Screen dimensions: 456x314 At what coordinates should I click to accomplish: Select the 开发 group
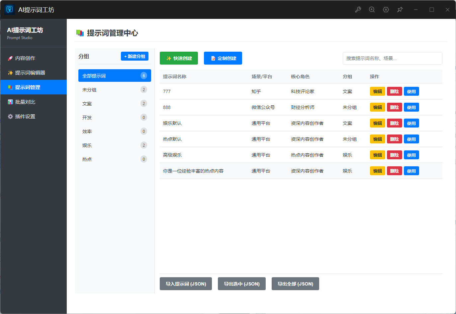[x=115, y=118]
